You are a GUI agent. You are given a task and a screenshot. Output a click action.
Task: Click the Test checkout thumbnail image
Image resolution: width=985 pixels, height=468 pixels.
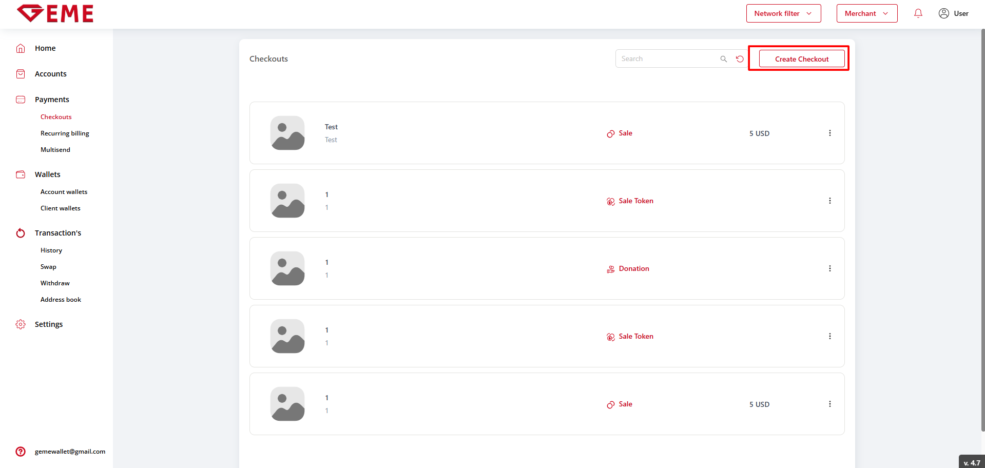tap(287, 133)
